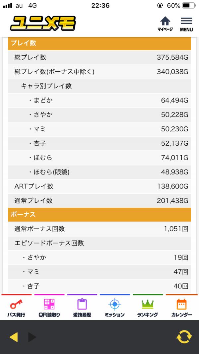Open the 遊技履歴 clipboard icon
The image size is (199, 354).
coord(82,308)
